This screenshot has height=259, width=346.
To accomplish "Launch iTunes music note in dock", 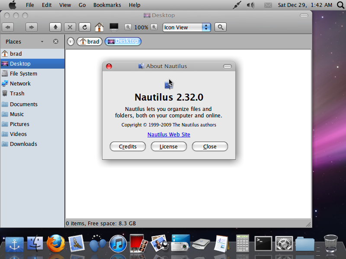I will pos(118,243).
